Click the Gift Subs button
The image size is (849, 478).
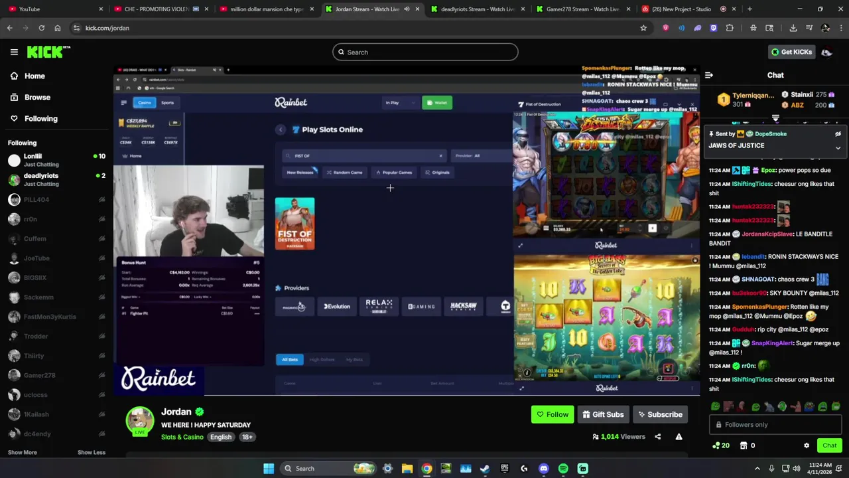click(603, 414)
